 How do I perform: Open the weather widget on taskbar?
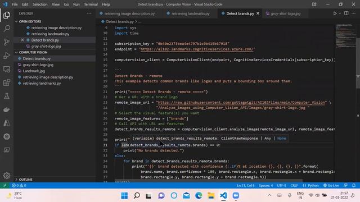pyautogui.click(x=14, y=195)
